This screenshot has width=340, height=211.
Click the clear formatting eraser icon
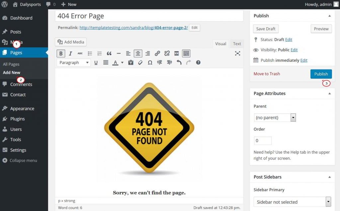140,62
